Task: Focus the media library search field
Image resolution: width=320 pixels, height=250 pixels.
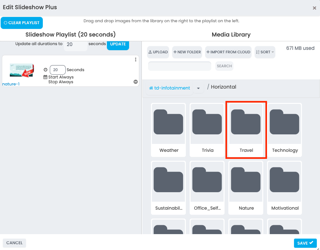Action: 180,66
